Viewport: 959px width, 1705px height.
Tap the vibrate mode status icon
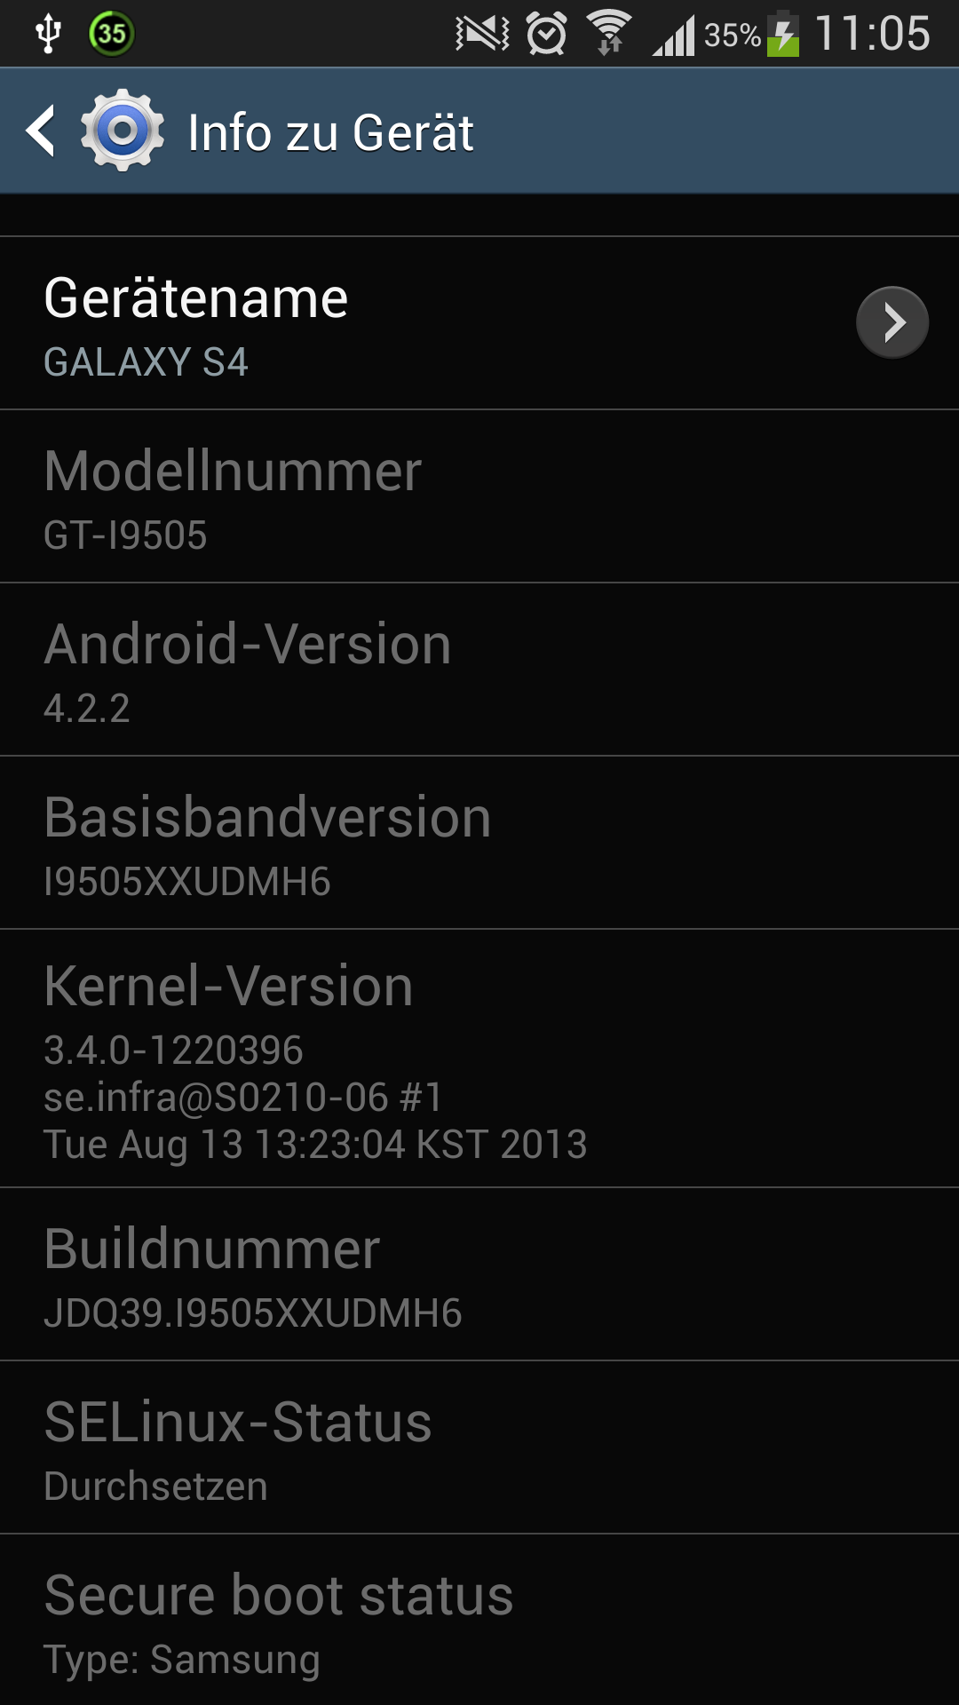tap(482, 34)
